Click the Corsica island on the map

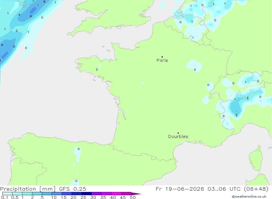click(256, 159)
